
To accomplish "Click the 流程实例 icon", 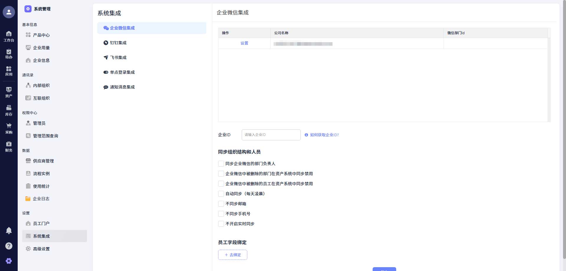I will pyautogui.click(x=28, y=173).
